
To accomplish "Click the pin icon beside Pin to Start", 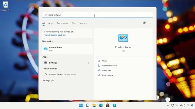I will [99, 70].
